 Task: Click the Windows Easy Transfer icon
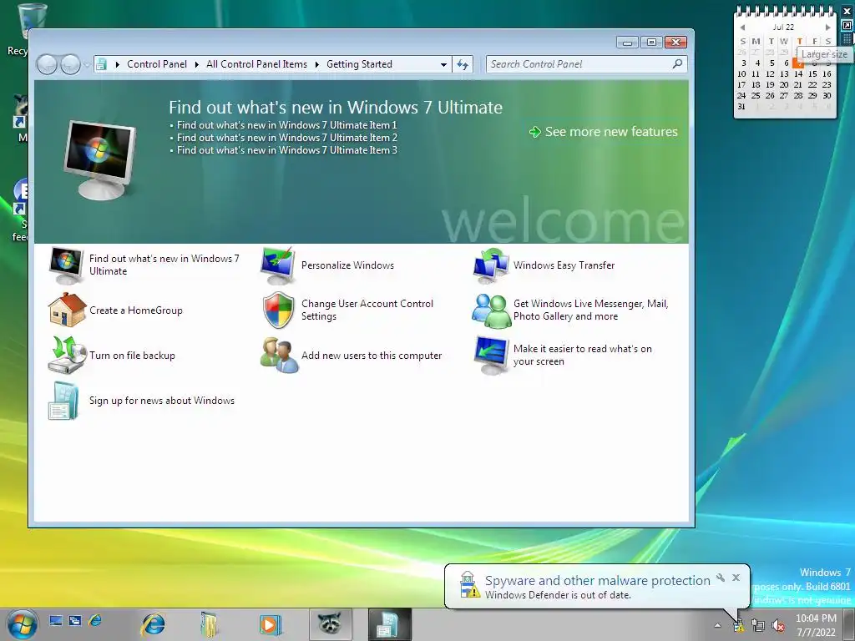coord(491,265)
